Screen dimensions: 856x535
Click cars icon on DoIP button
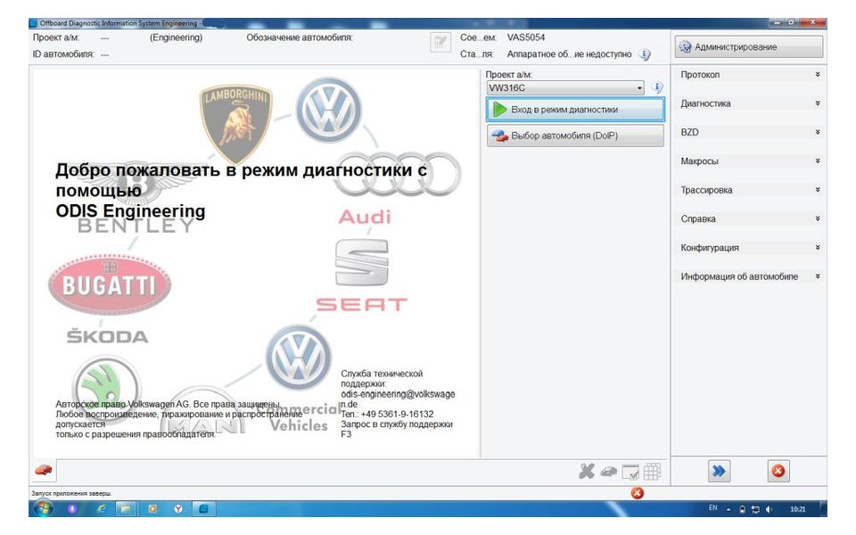(x=499, y=136)
